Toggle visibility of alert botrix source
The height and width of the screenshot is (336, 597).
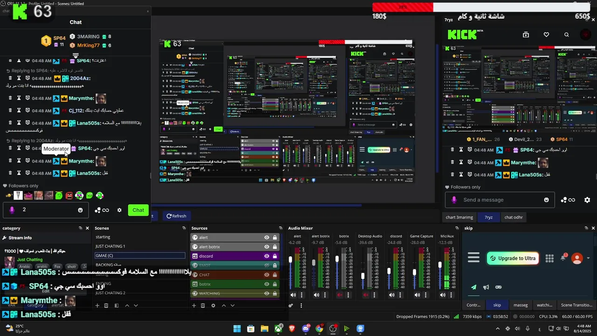point(267,247)
